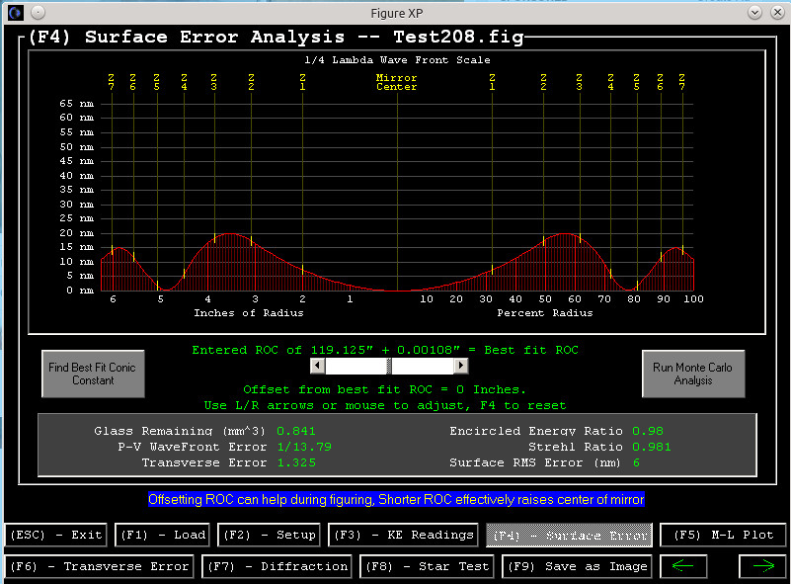Open the F2 Setup screen

pos(269,535)
